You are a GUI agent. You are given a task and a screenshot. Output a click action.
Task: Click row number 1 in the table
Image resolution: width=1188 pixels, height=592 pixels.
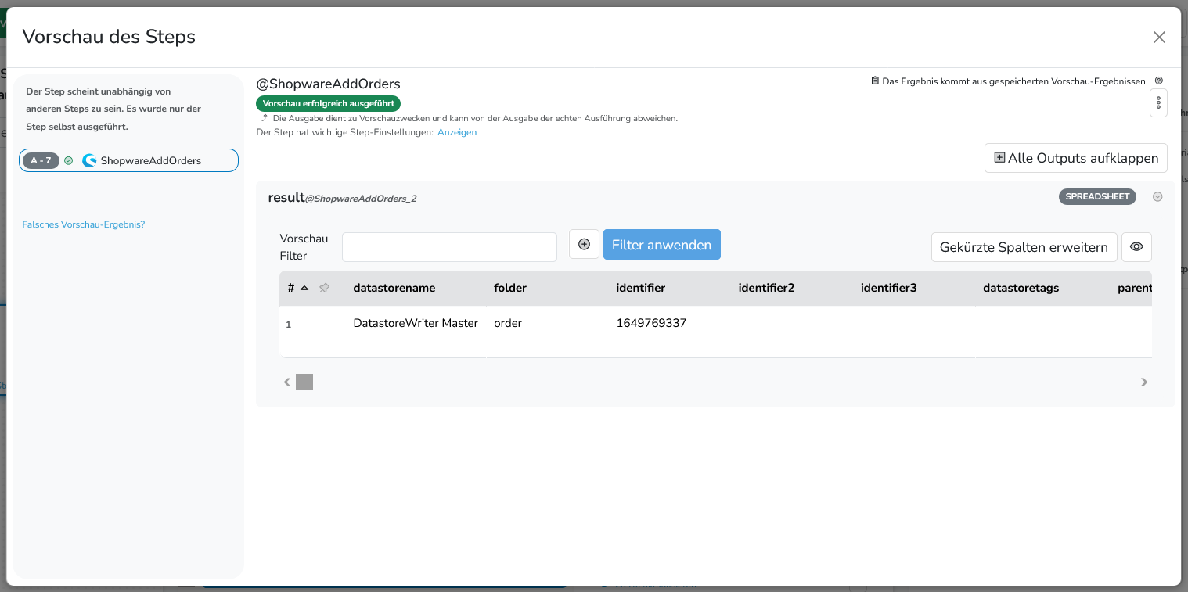(x=288, y=324)
